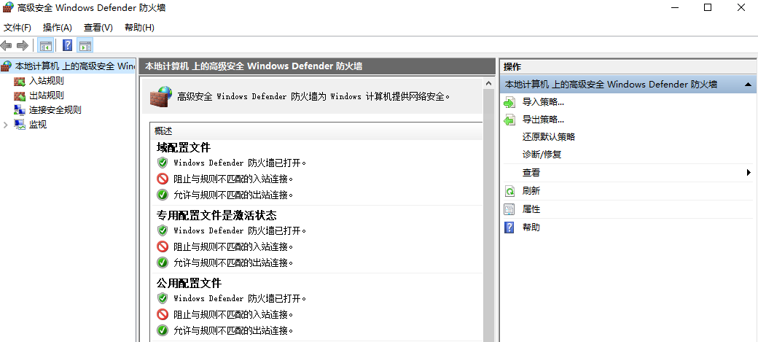Click green check icon under 公用配置文件
The width and height of the screenshot is (758, 342).
pos(163,330)
